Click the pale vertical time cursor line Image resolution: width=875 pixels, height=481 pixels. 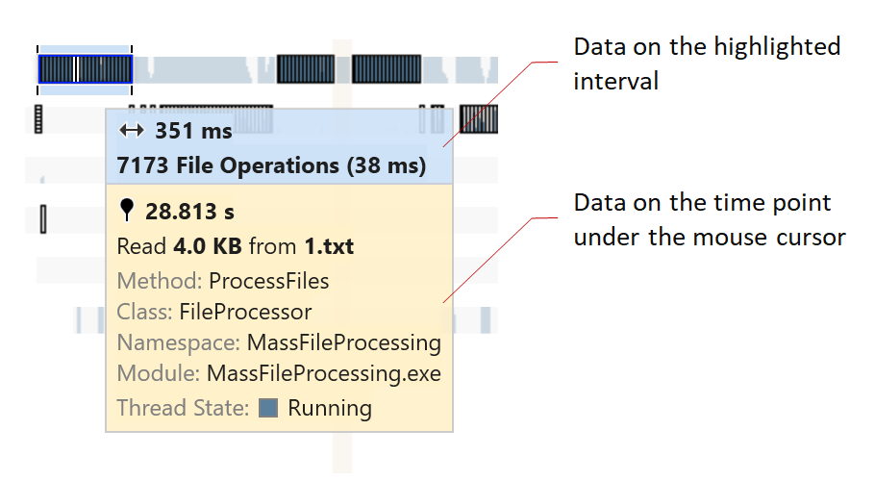pos(341,450)
